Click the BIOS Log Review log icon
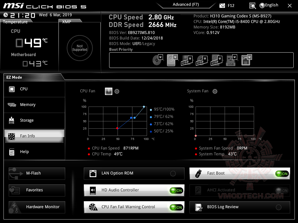Image resolution: width=298 pixels, height=223 pixels. [198, 207]
